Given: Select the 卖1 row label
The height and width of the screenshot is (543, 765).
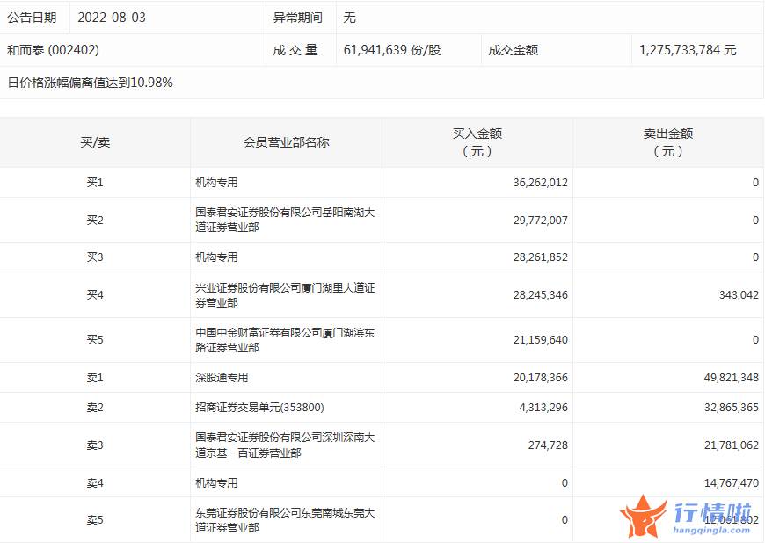Looking at the screenshot, I should click(x=95, y=377).
